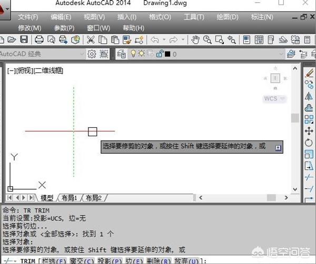
Task: Expand the AutoCAD 经典 workspace dropdown
Action: click(x=82, y=54)
